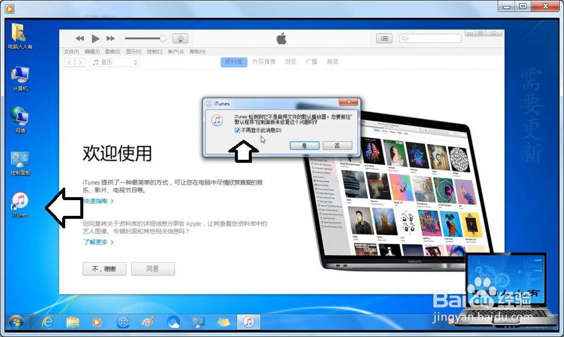Open the 编辑(E) menu
564x337 pixels.
point(92,52)
